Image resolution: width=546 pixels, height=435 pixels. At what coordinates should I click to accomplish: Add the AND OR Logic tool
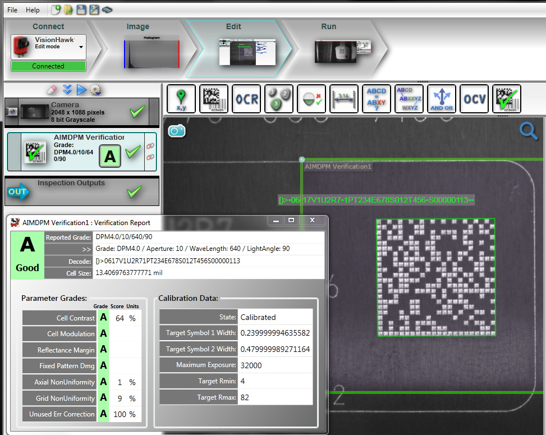pyautogui.click(x=442, y=99)
